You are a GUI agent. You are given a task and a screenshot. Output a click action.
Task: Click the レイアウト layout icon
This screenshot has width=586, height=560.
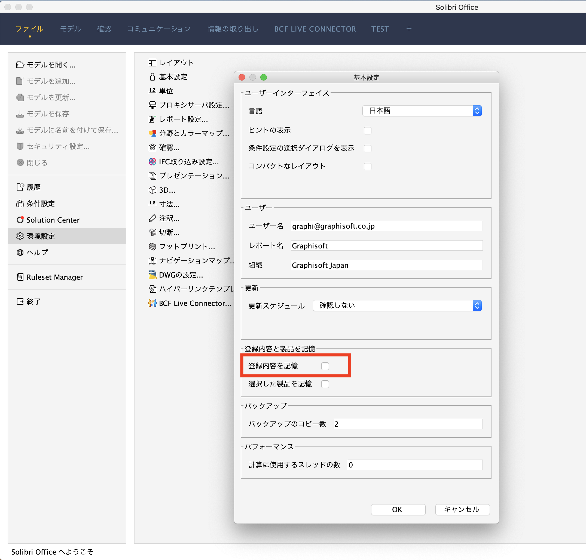152,62
